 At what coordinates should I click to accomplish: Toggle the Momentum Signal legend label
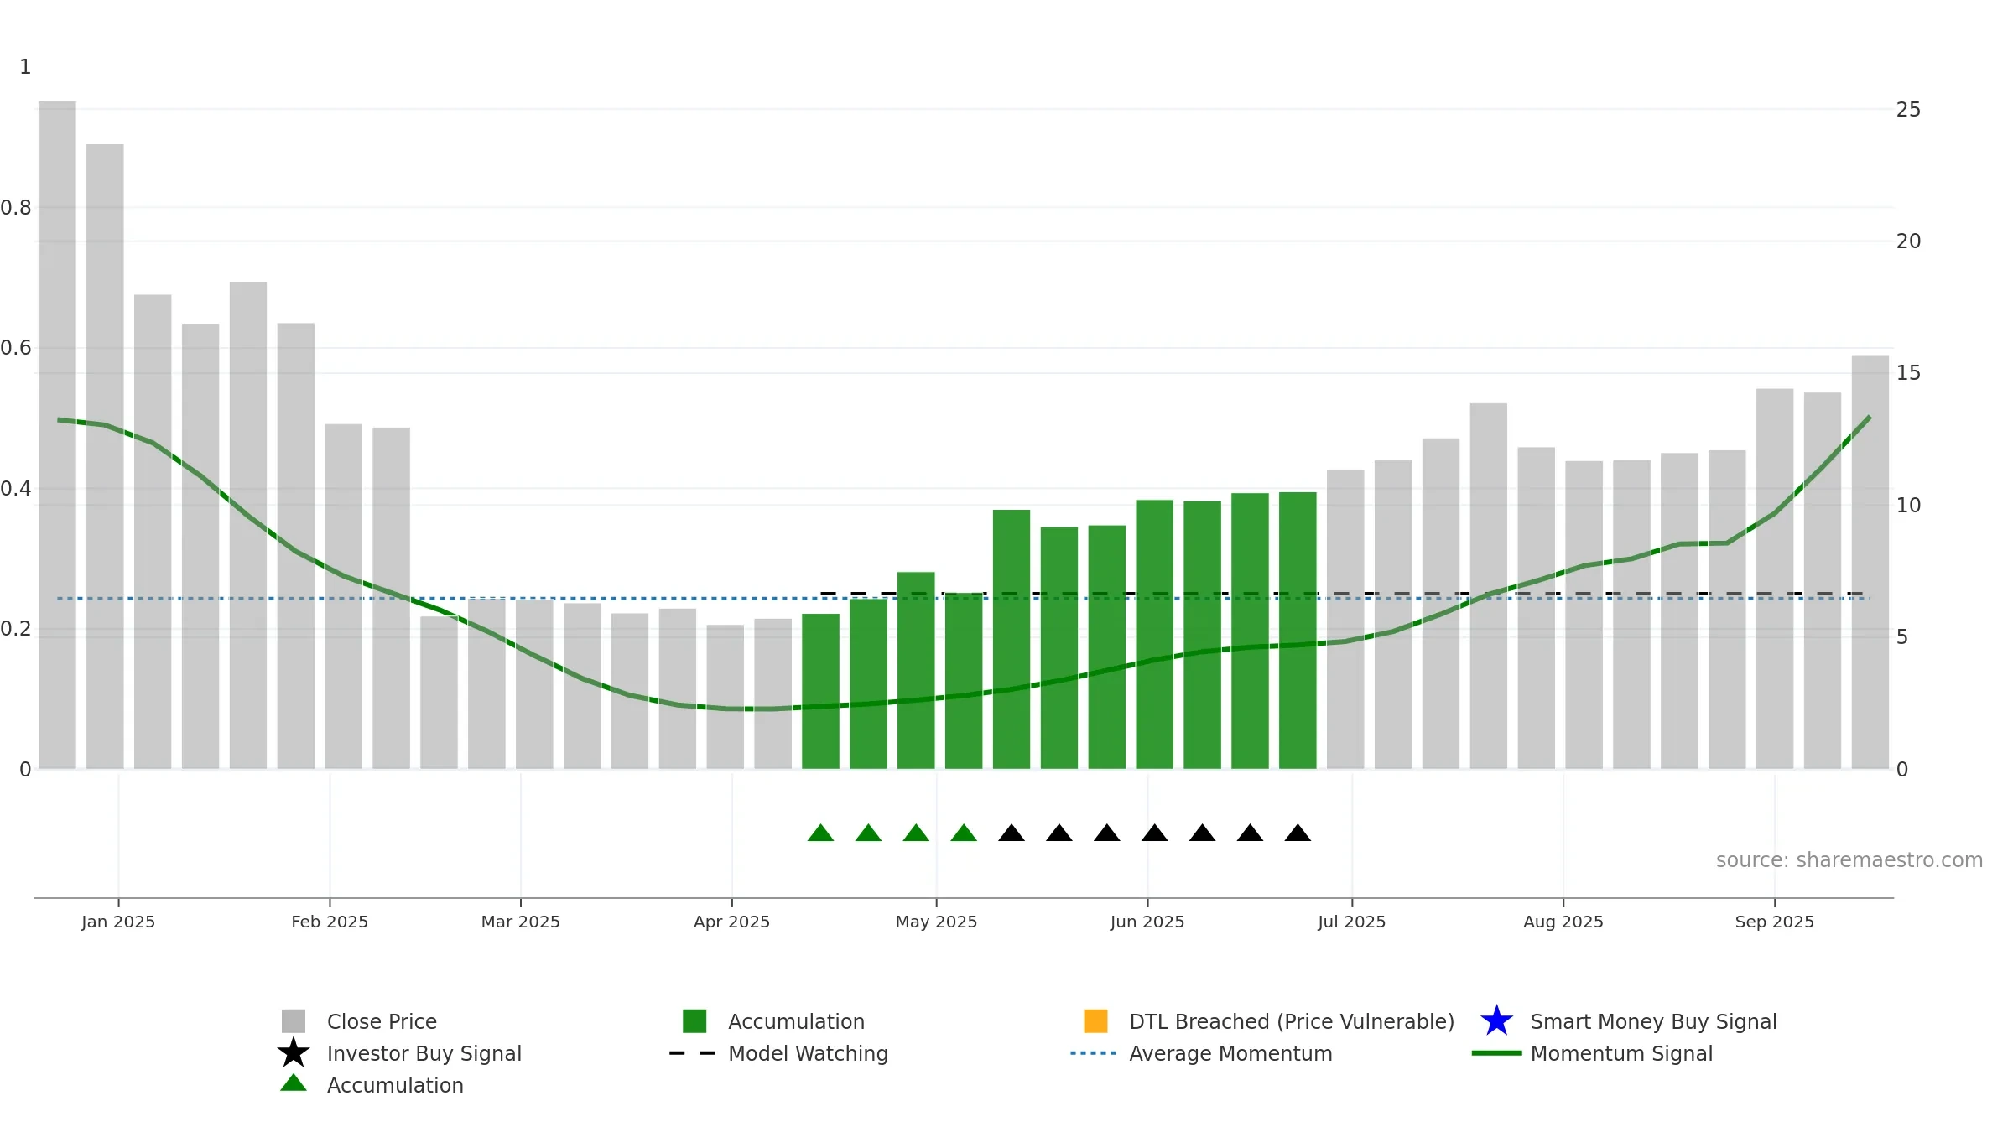(1621, 1053)
